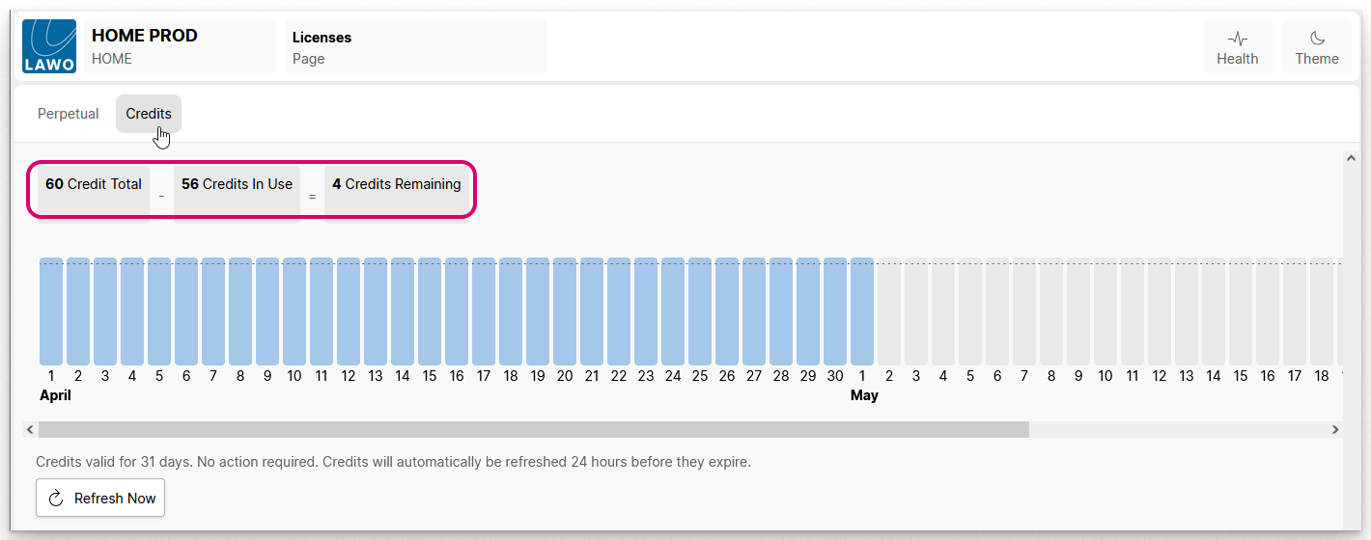Click the 4 Credits Remaining badge
This screenshot has height=540, width=1371.
coord(397,184)
